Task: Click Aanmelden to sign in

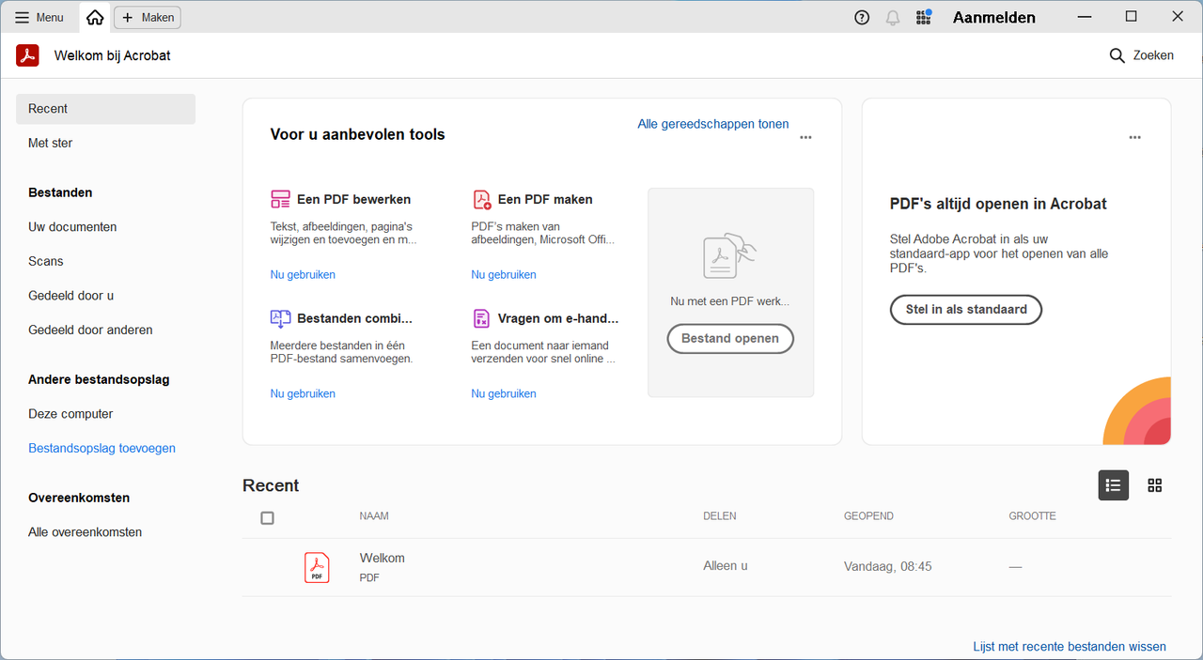Action: coord(994,17)
